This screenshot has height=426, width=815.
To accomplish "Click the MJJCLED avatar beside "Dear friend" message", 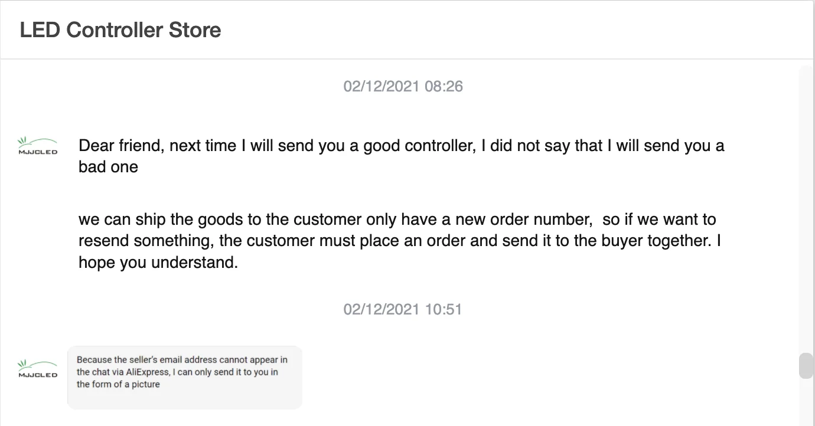I will coord(38,146).
